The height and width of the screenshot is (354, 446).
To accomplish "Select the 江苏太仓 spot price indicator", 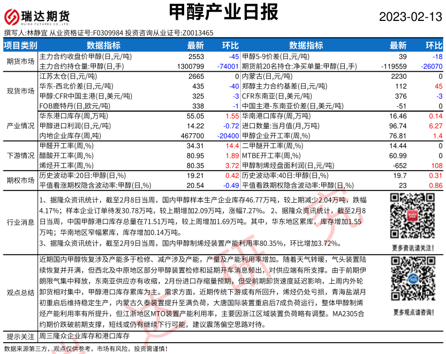I will pos(60,76).
